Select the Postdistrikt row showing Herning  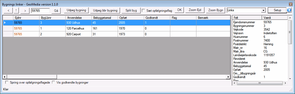[x=260, y=44]
